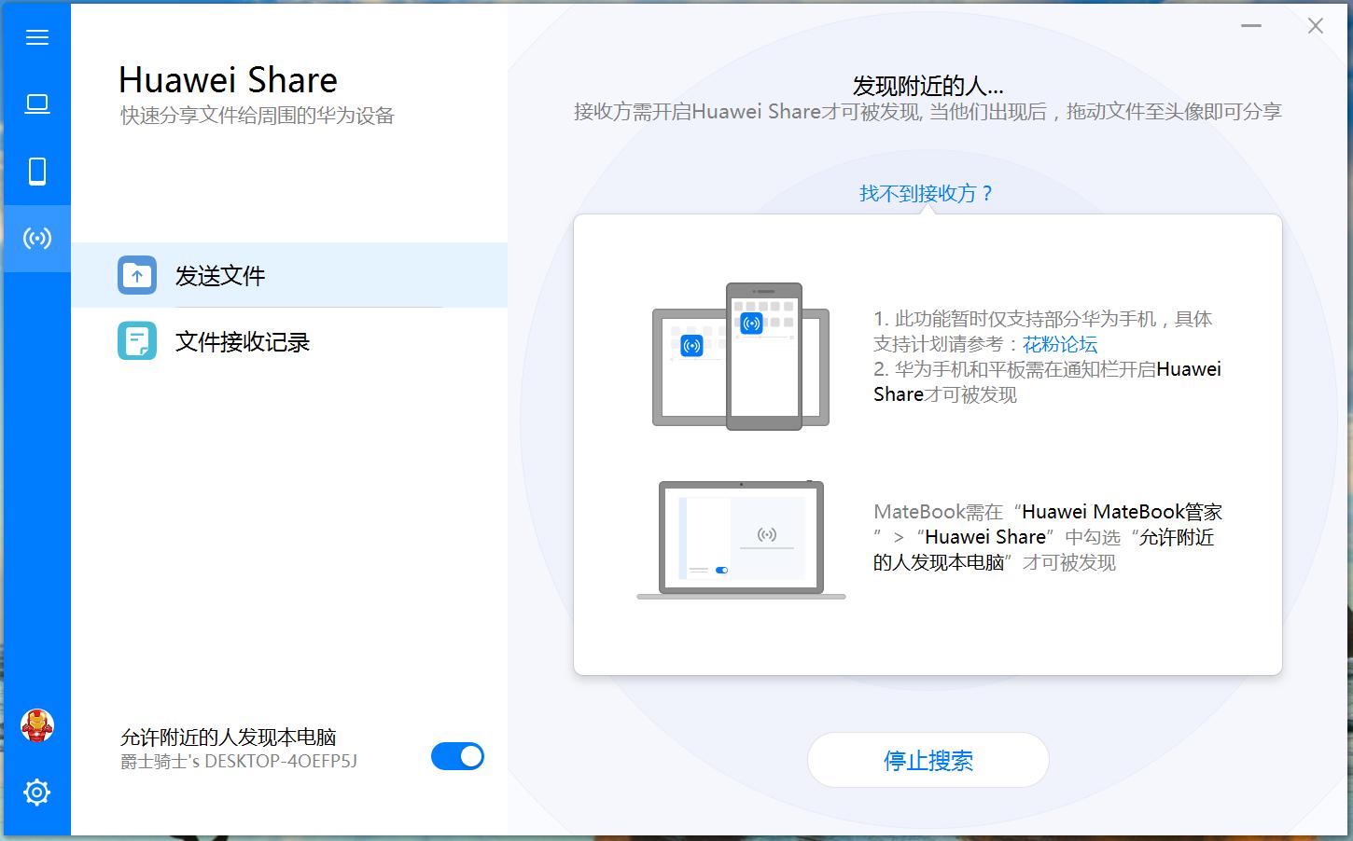Screen dimensions: 1353x841
Task: Select the computer icon in the sidebar
Action: click(x=37, y=103)
